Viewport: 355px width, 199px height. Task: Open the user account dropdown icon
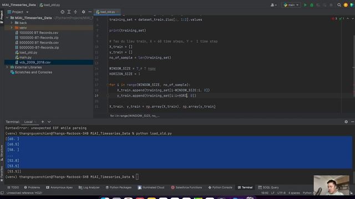(x=273, y=5)
